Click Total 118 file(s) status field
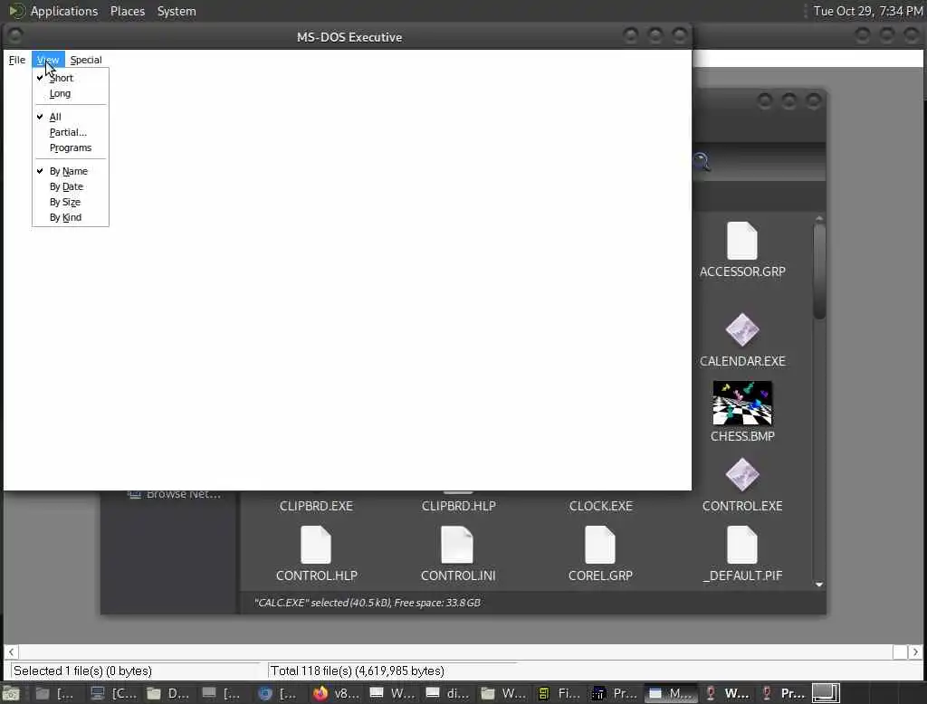Screen dimensions: 927x704 tap(393, 671)
